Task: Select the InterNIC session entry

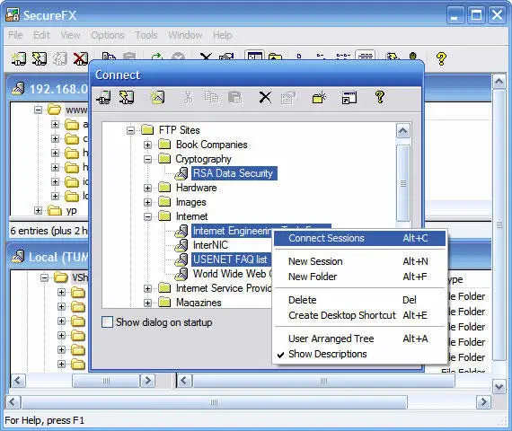Action: [210, 245]
